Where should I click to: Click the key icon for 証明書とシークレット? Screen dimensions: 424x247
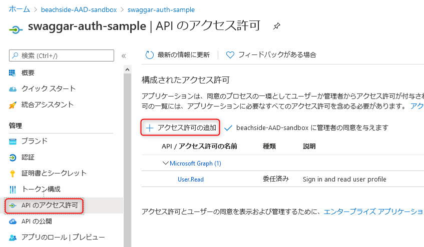pyautogui.click(x=13, y=173)
